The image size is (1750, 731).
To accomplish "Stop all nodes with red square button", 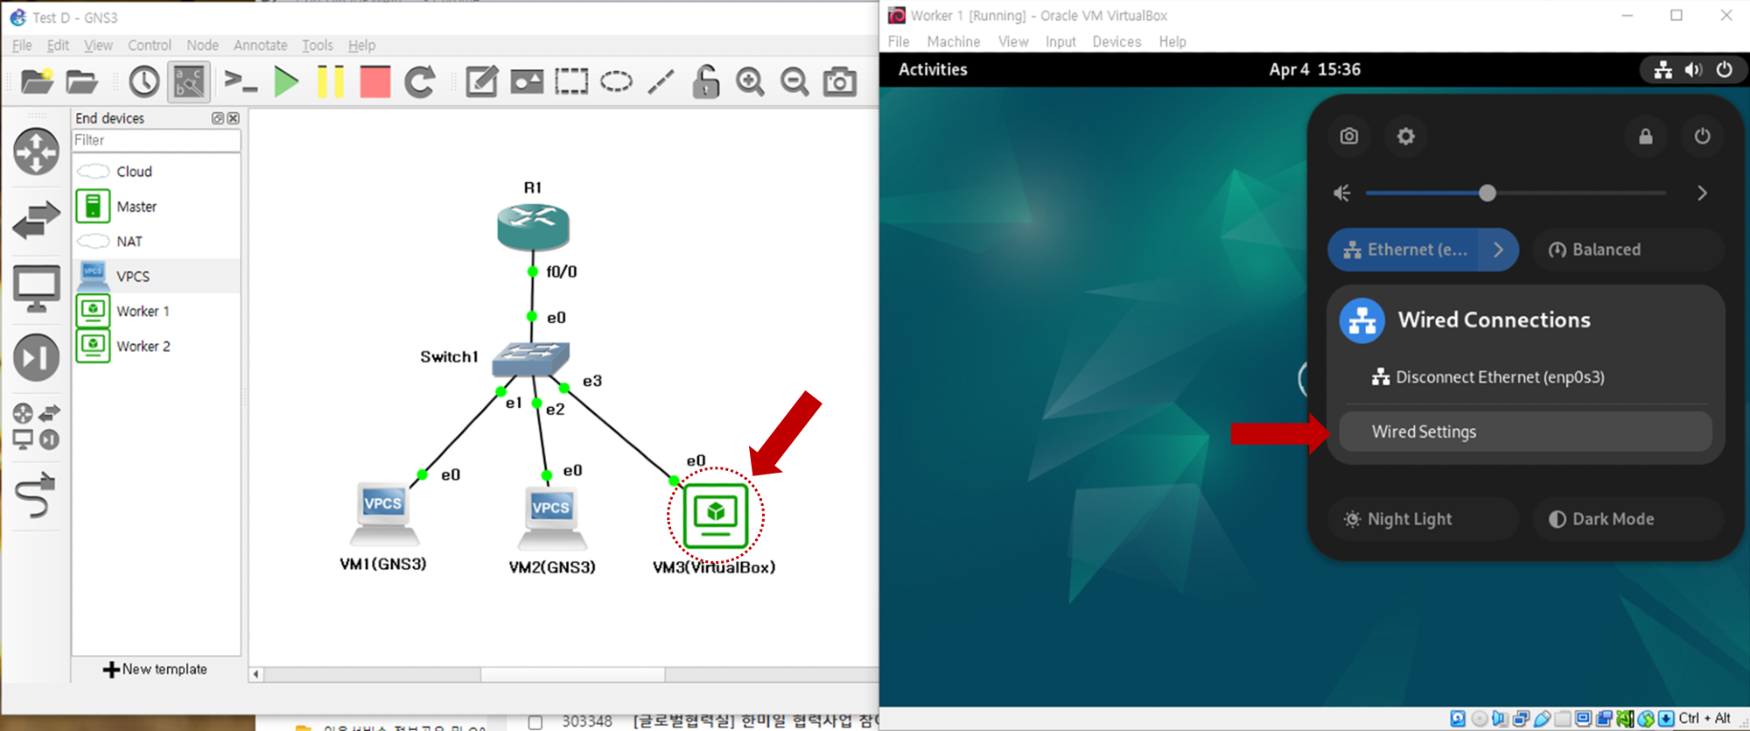I will click(x=375, y=81).
